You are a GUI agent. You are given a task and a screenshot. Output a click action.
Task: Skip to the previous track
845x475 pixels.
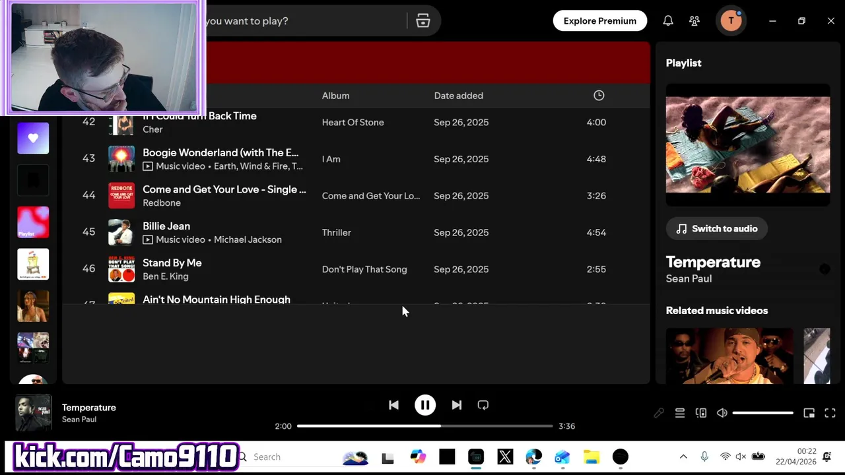click(x=393, y=405)
